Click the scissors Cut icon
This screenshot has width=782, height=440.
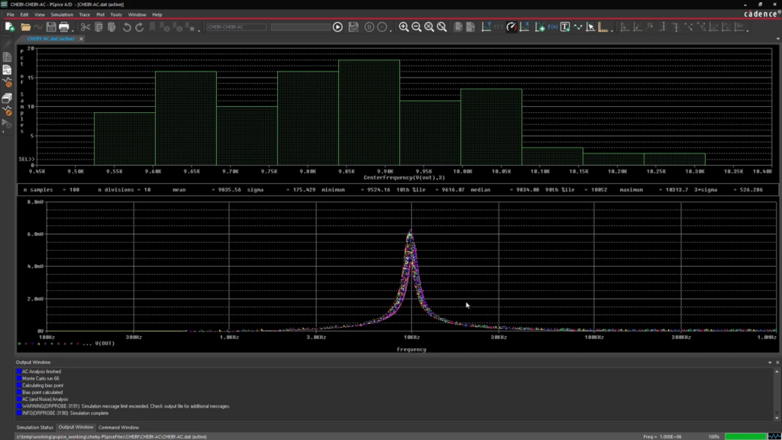(86, 27)
